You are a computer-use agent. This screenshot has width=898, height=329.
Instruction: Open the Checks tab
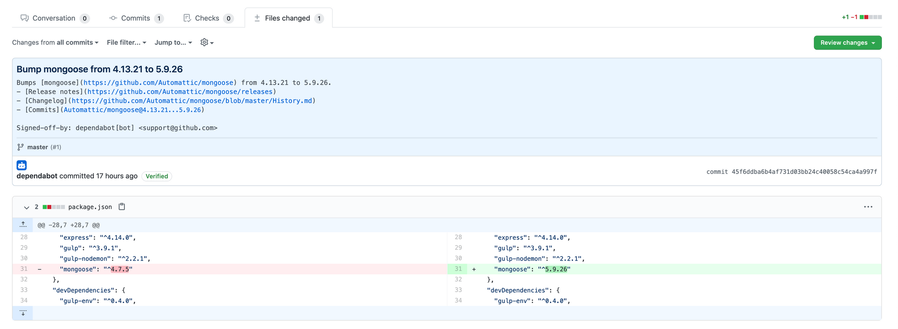click(207, 18)
